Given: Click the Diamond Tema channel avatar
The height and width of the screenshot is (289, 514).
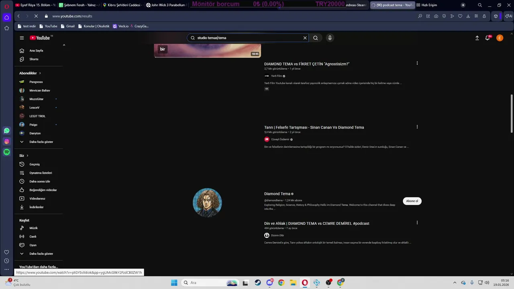Looking at the screenshot, I should [x=207, y=202].
